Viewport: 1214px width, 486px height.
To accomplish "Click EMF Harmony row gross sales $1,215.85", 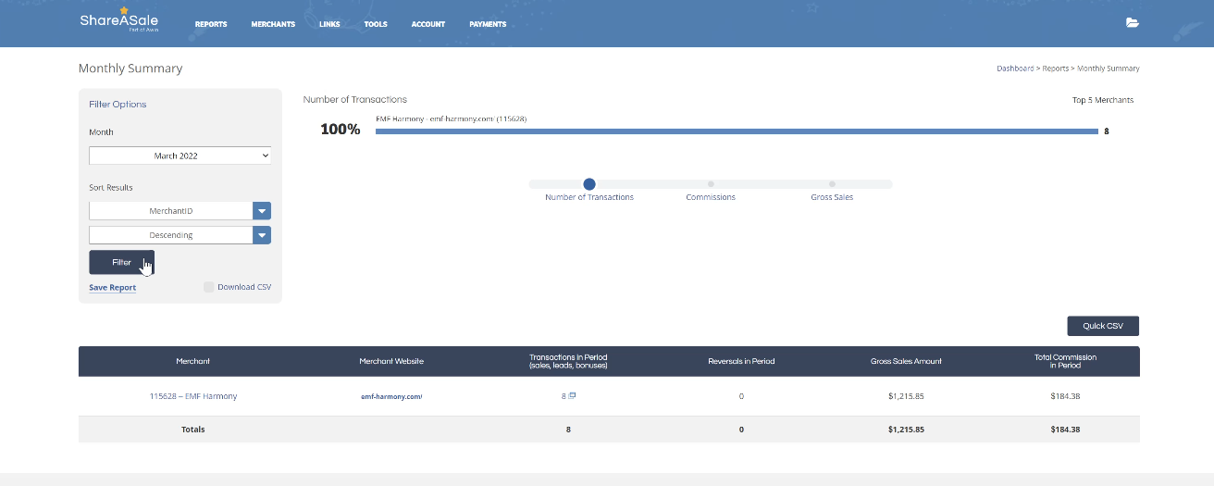I will [906, 396].
